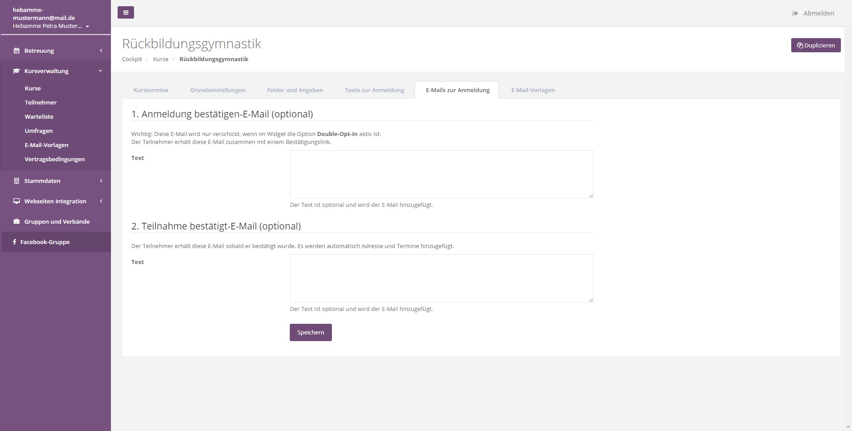
Task: Duplicate the course with Duplizieren button
Action: click(815, 45)
